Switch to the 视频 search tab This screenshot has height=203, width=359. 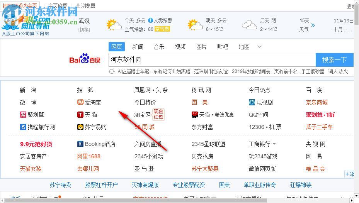click(180, 47)
